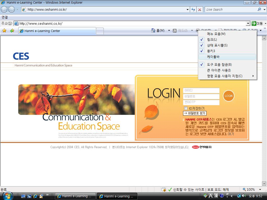Click the Live Search magnifier icon
267x200 pixels.
tap(259, 9)
